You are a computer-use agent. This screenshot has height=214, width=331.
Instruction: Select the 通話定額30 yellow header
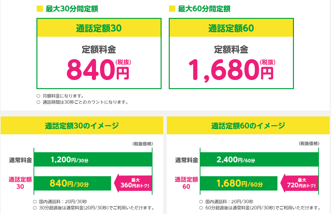[x=99, y=28]
